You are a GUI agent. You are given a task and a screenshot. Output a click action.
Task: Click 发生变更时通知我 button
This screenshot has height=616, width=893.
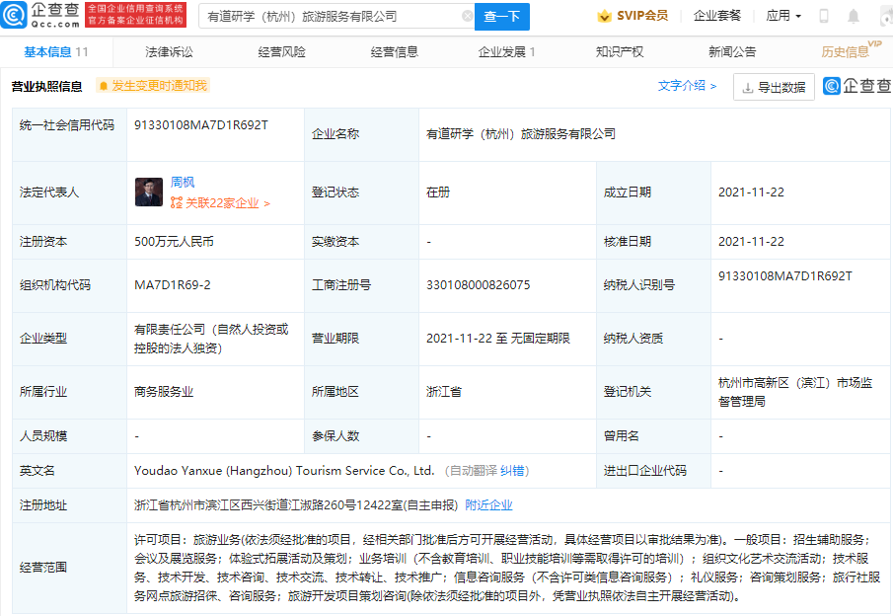tap(153, 86)
